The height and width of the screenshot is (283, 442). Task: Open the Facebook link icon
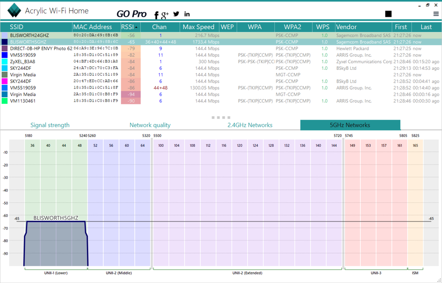click(156, 15)
